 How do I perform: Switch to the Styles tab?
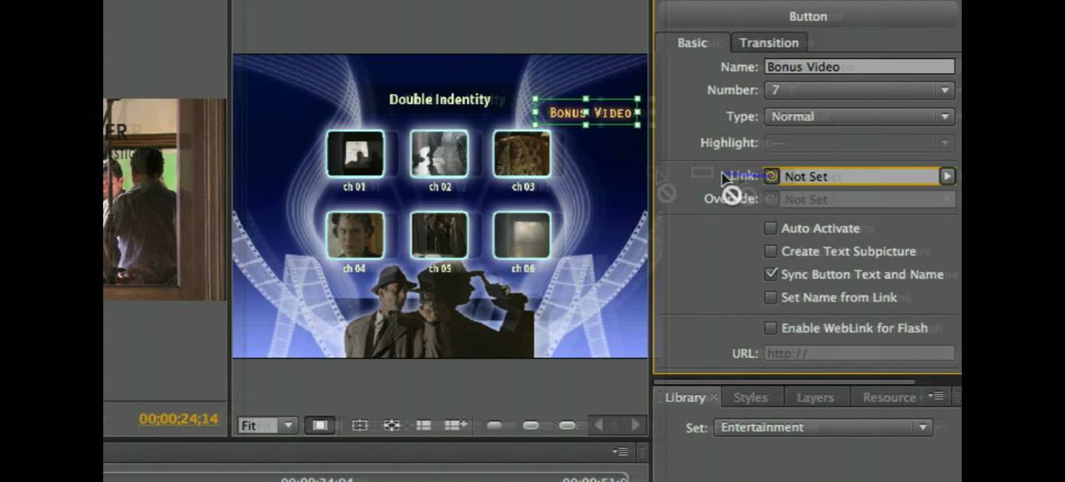click(750, 397)
